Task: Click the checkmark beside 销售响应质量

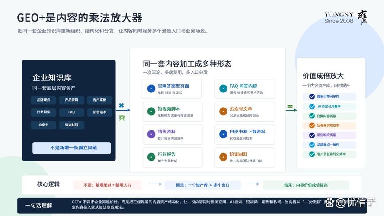Action: click(312, 135)
